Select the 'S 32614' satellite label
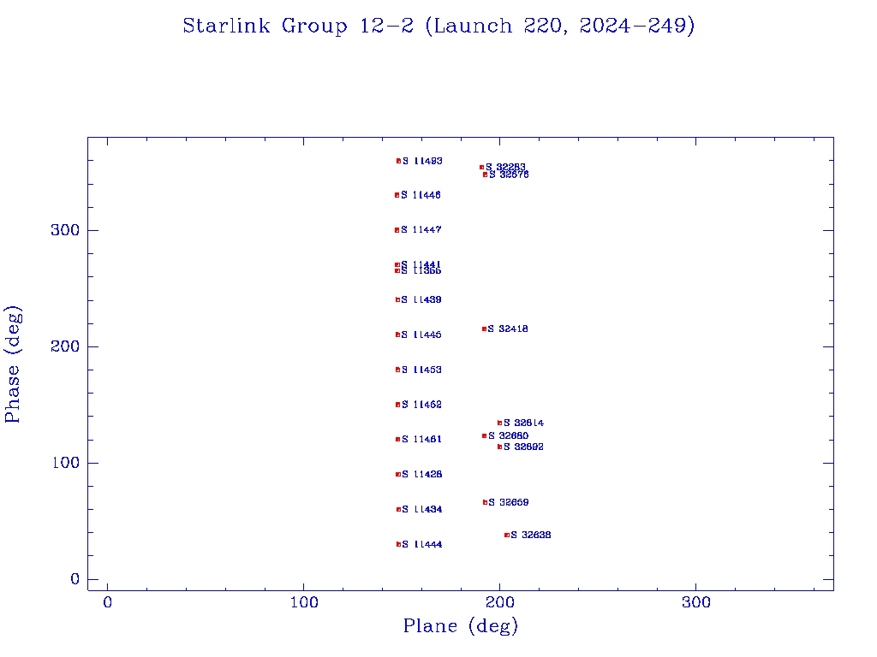Image resolution: width=877 pixels, height=657 pixels. pyautogui.click(x=523, y=423)
